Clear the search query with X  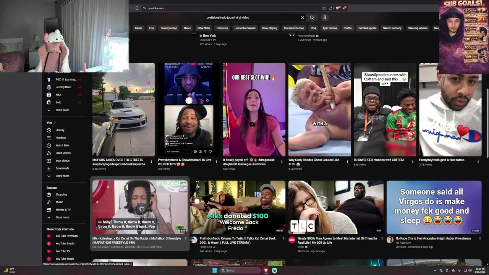point(303,18)
